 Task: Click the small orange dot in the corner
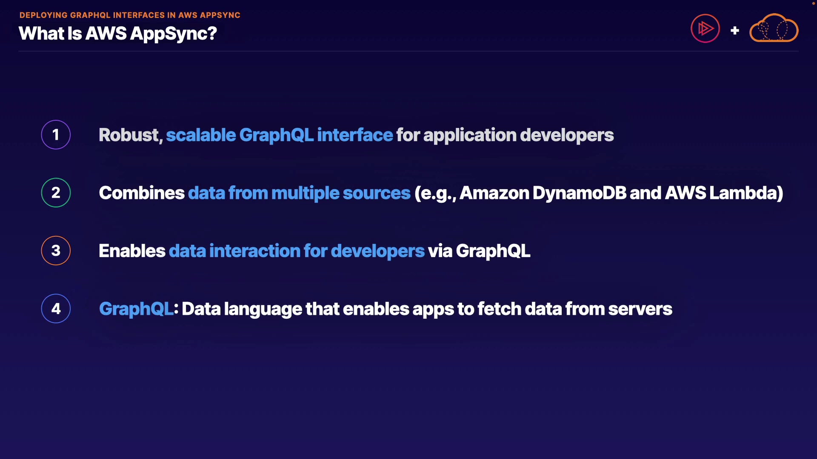coord(813,3)
